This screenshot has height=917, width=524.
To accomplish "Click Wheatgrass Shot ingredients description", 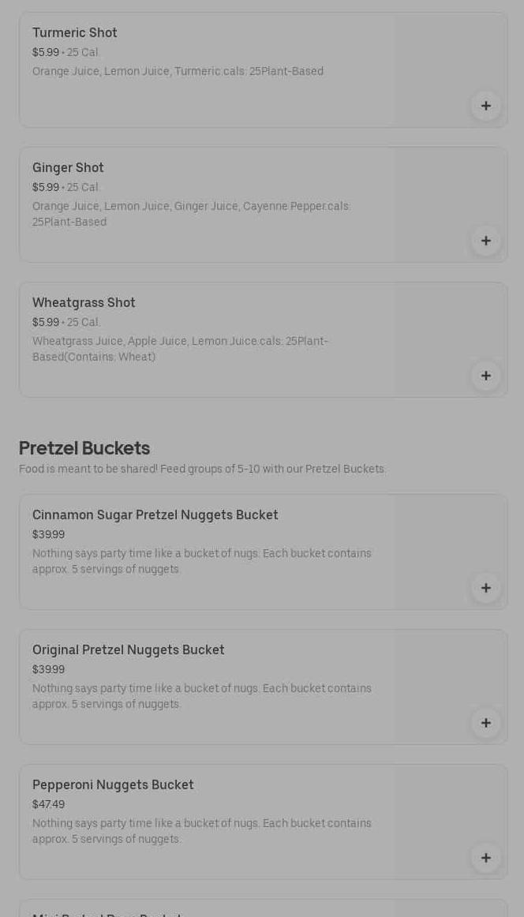I will coord(180,349).
